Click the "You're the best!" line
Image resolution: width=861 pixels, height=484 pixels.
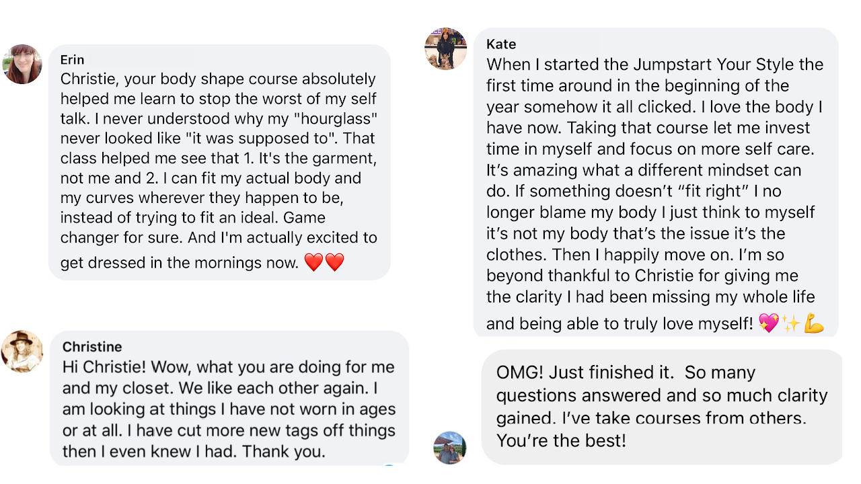pos(561,441)
